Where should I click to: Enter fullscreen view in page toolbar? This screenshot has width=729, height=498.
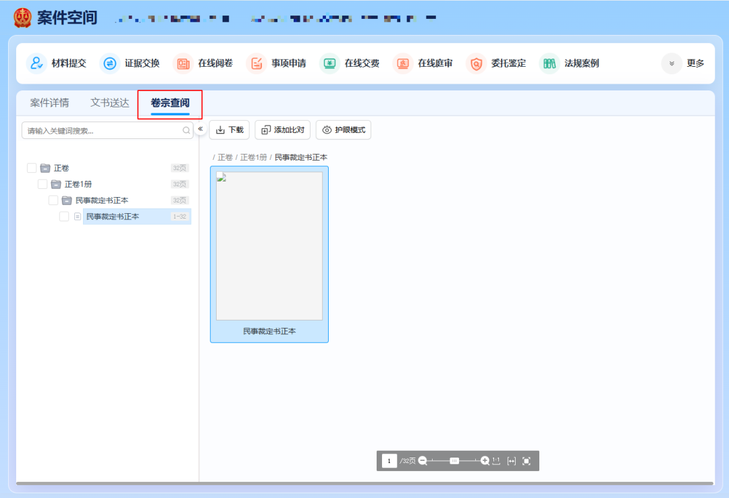pyautogui.click(x=526, y=461)
